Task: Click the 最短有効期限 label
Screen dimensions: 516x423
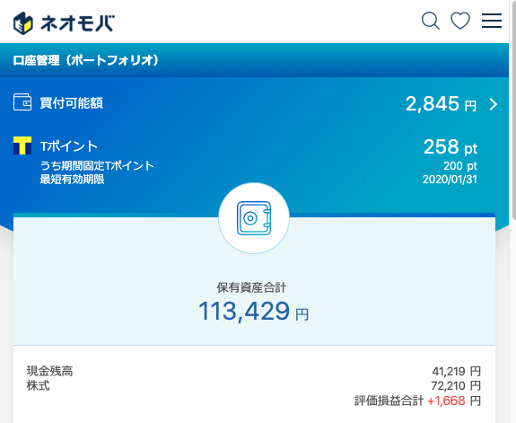Action: [72, 180]
